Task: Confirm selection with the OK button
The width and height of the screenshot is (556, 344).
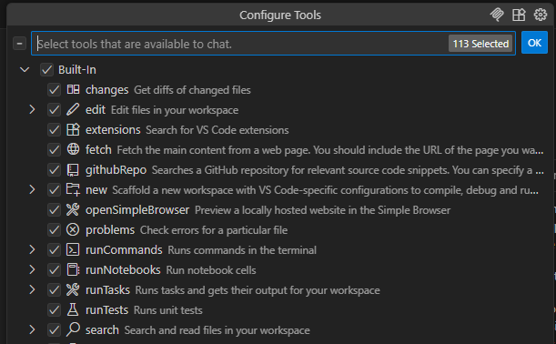Action: tap(534, 43)
